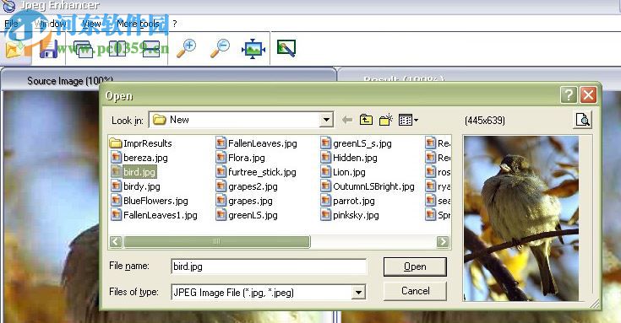
Task: Click the zoom out magnifier icon
Action: point(220,49)
